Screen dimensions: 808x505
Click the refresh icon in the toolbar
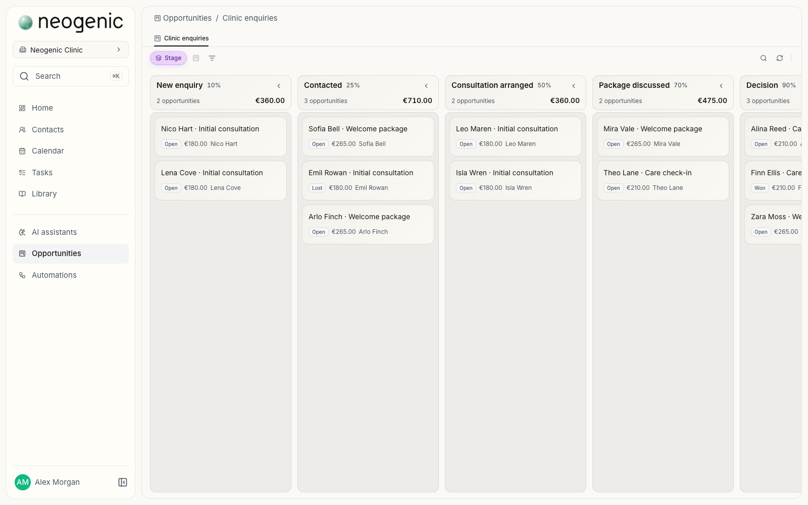[x=780, y=58]
